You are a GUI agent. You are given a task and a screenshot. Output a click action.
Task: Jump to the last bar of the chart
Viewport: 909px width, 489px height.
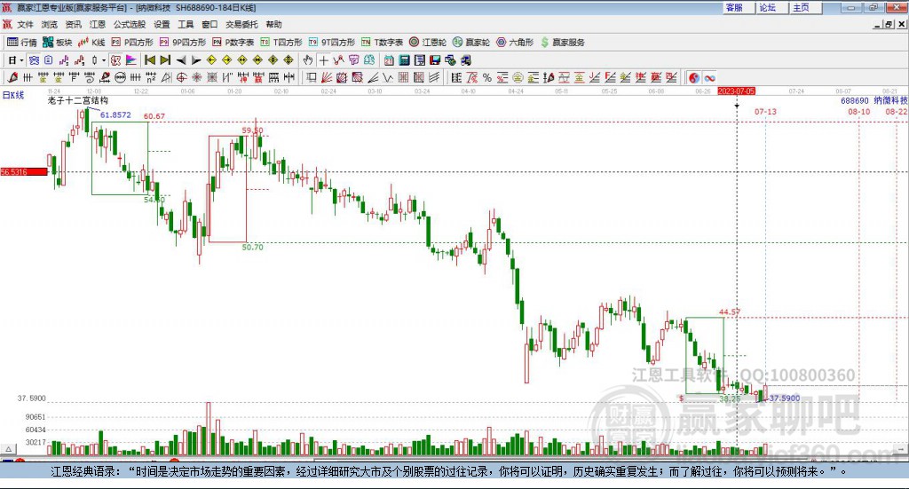pos(165,60)
